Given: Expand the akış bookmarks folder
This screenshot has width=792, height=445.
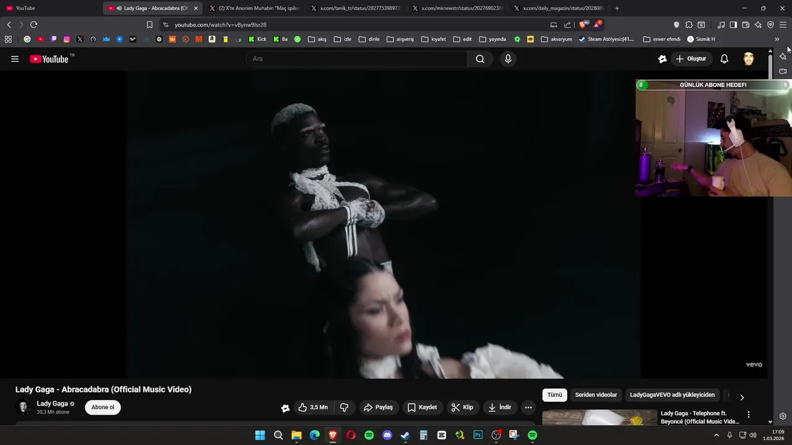Looking at the screenshot, I should coord(317,39).
